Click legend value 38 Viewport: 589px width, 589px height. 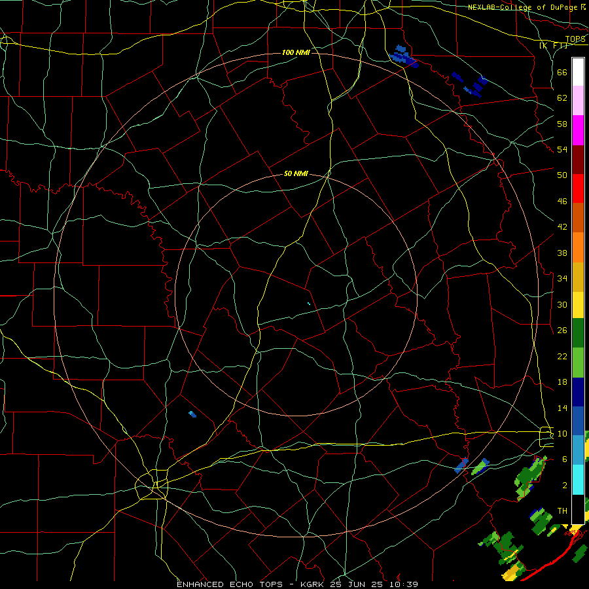(x=562, y=253)
